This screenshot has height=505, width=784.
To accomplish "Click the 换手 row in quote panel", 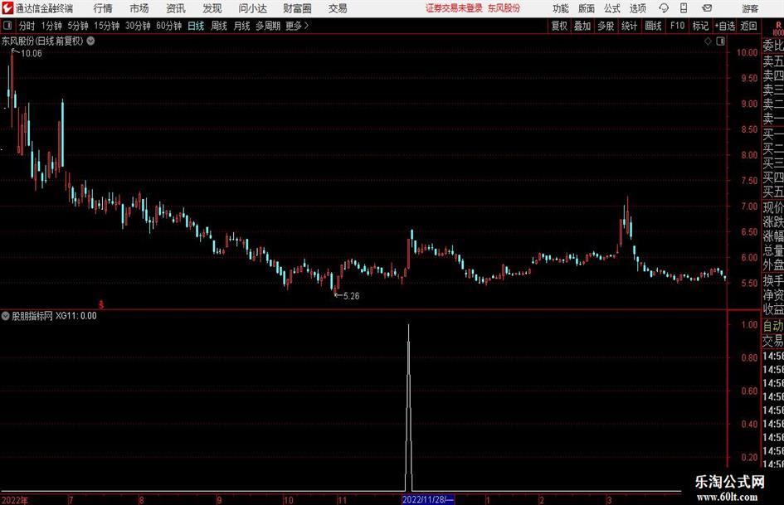I will tap(773, 280).
